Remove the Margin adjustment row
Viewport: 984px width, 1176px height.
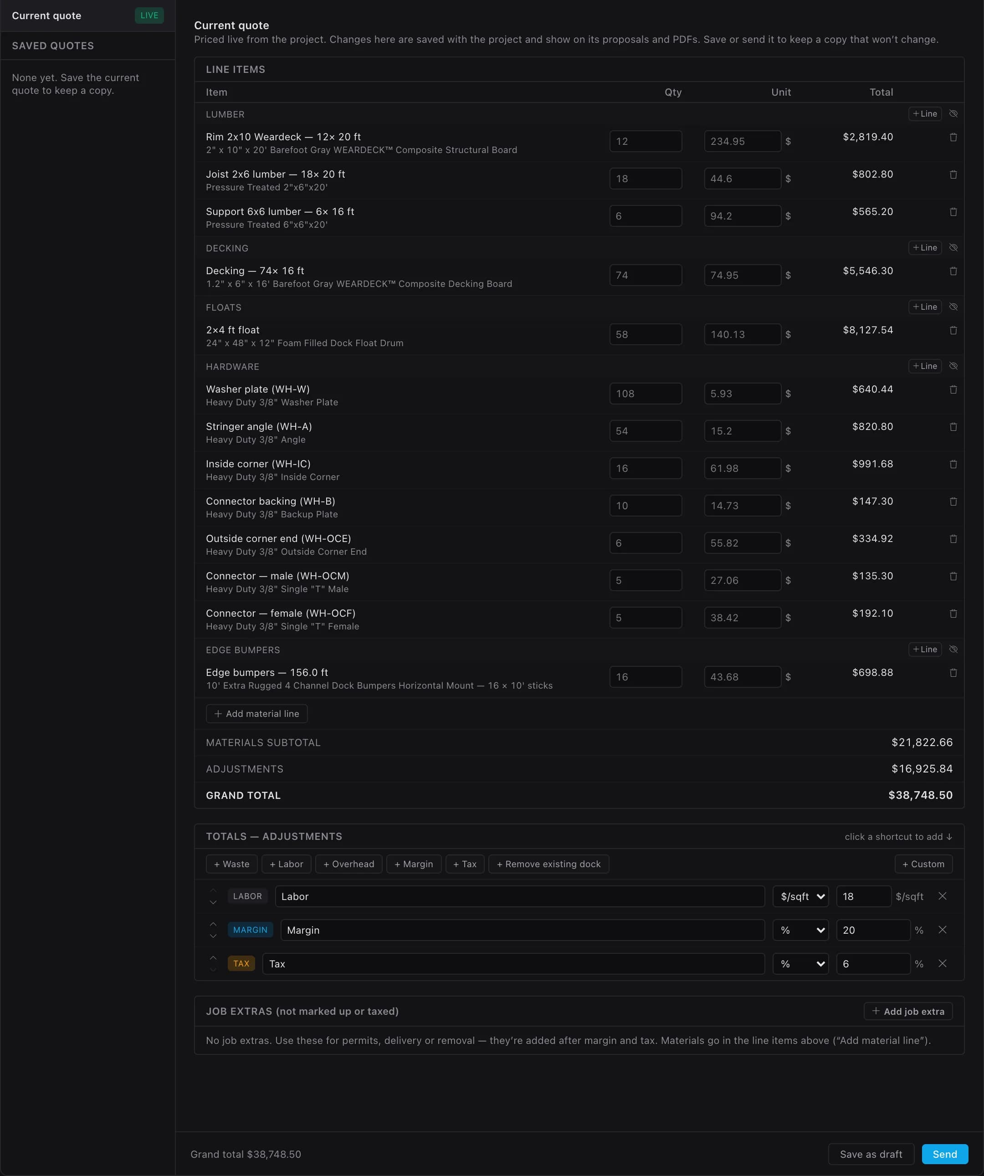pyautogui.click(x=943, y=930)
